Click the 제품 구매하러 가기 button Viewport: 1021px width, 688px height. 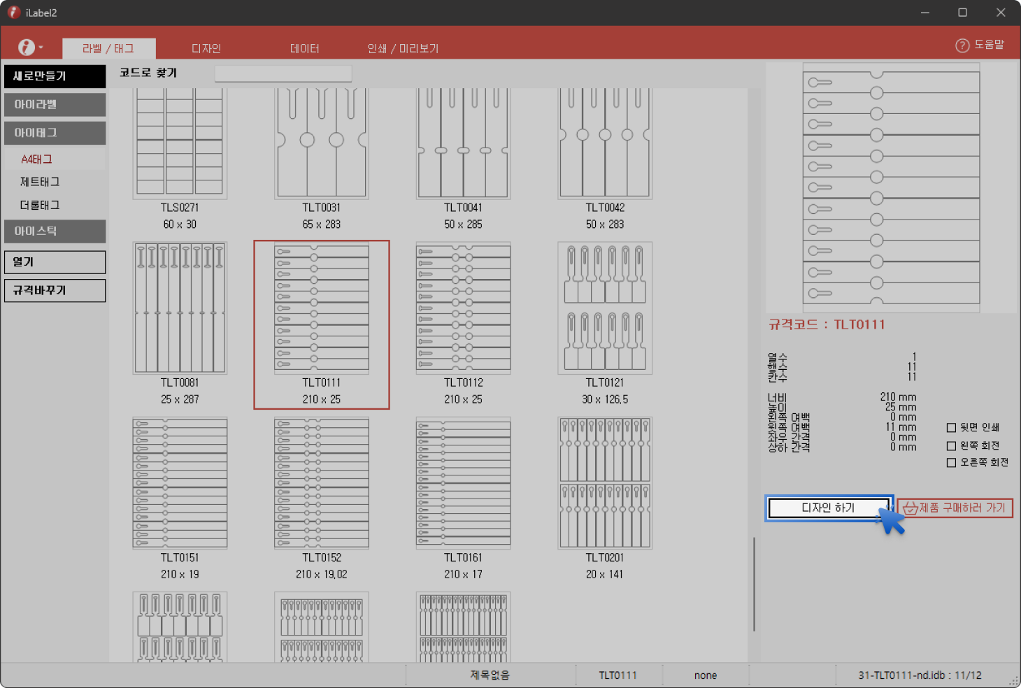point(955,508)
